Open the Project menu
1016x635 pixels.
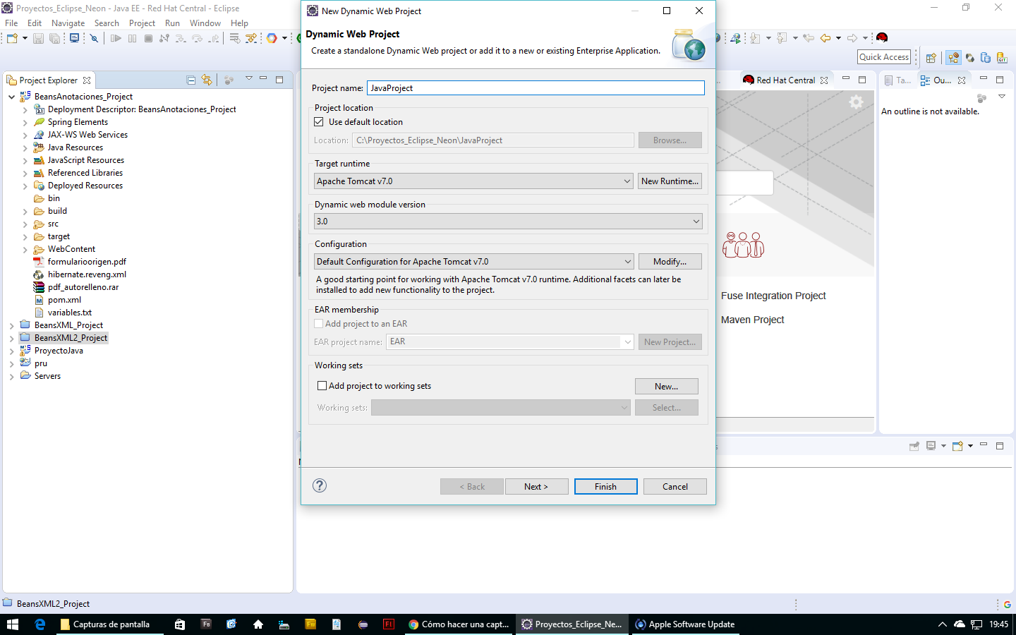pos(142,23)
